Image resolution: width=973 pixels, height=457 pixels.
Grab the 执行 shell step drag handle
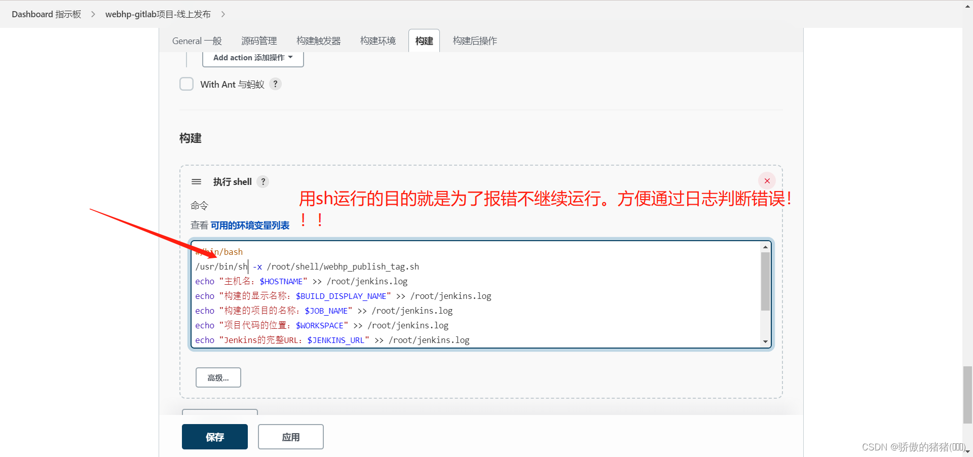click(197, 181)
